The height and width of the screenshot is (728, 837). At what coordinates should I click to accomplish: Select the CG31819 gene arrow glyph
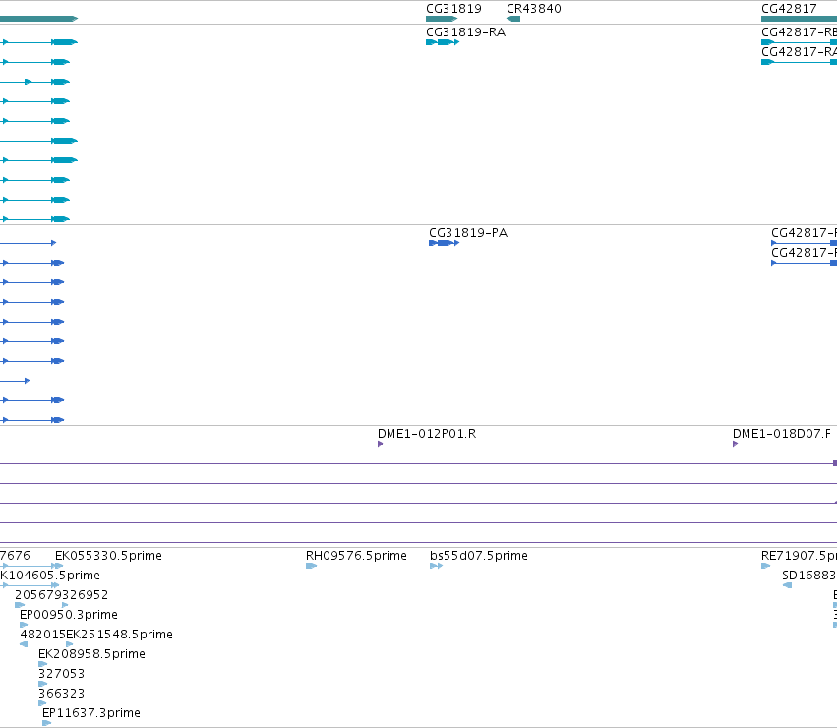click(x=442, y=19)
